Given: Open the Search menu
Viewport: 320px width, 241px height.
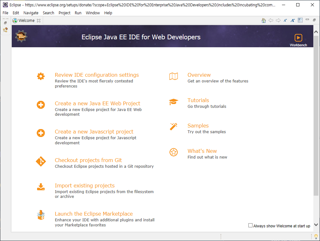Looking at the screenshot, I should (x=48, y=13).
